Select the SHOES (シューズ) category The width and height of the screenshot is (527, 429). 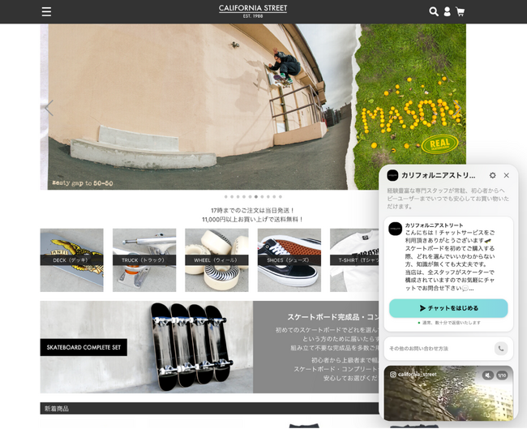[289, 260]
